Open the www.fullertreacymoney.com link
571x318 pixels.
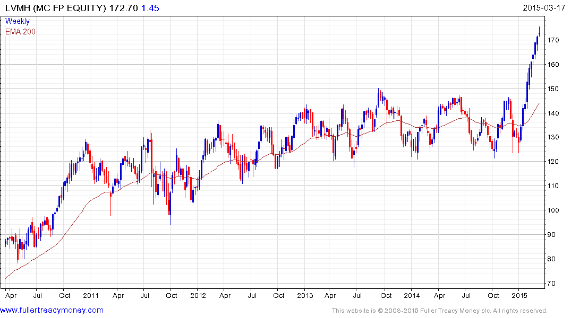[x=52, y=311]
